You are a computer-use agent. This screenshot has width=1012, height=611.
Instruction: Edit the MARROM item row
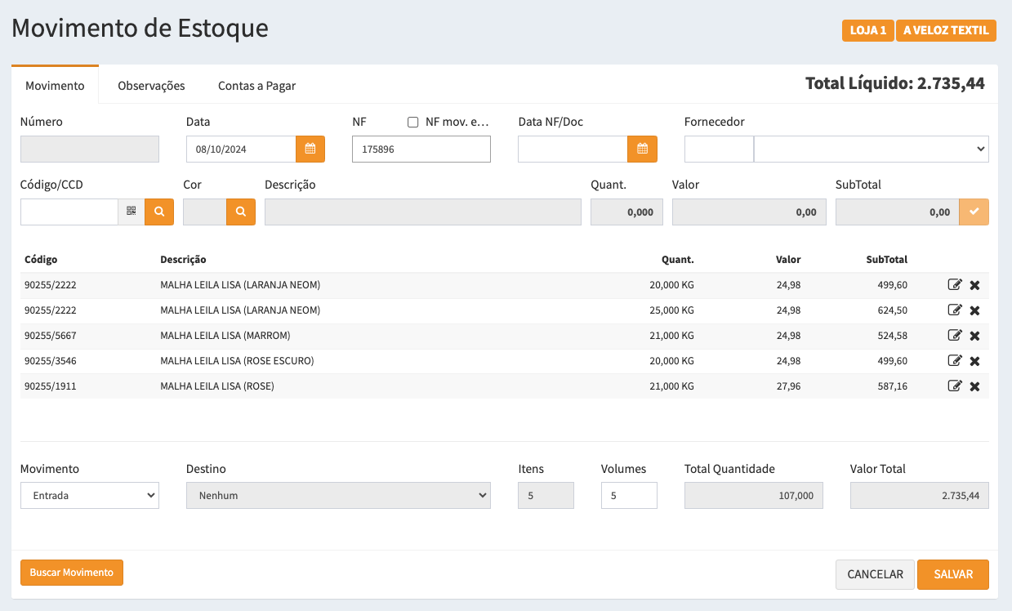[x=954, y=336]
